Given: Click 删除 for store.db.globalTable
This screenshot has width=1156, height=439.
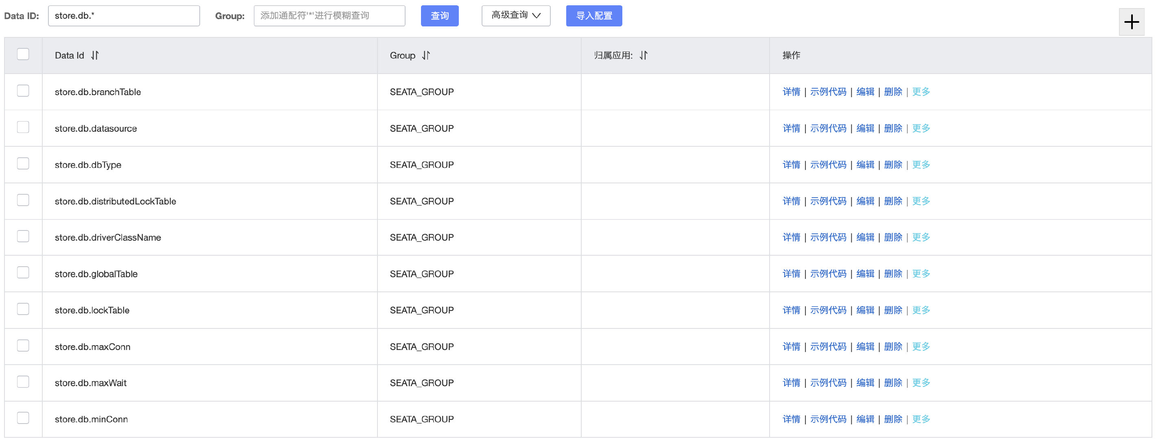Looking at the screenshot, I should (893, 274).
